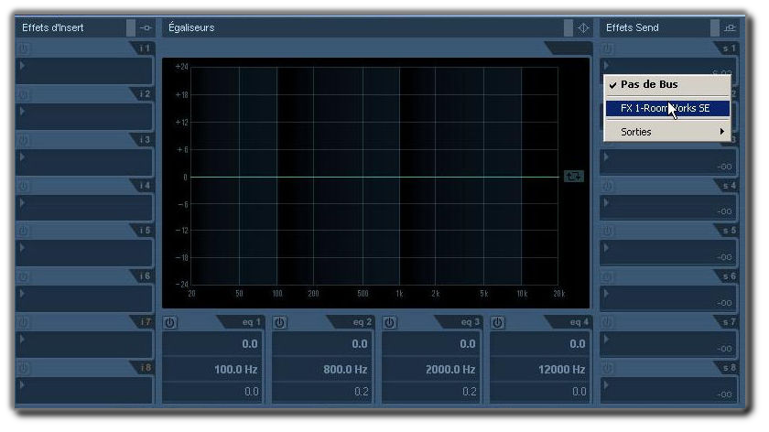Click the eq 1 band label tab
This screenshot has height=432, width=769.
tap(251, 322)
